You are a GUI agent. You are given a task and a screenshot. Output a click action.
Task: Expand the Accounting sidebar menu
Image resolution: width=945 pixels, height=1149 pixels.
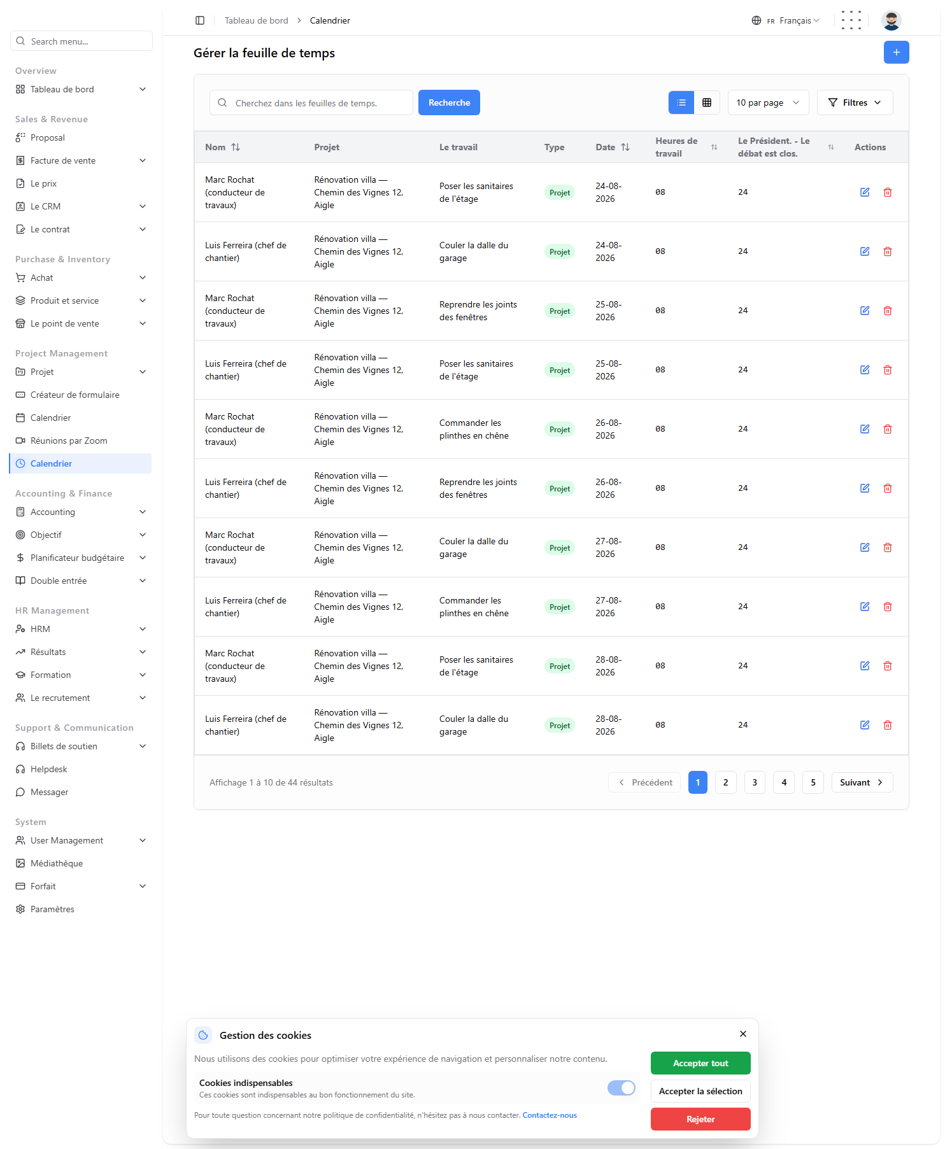pos(81,512)
